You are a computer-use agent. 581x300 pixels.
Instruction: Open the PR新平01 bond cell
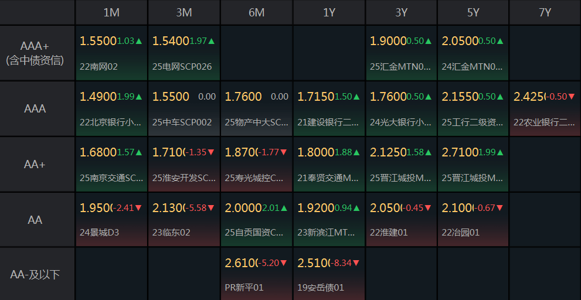pyautogui.click(x=256, y=274)
